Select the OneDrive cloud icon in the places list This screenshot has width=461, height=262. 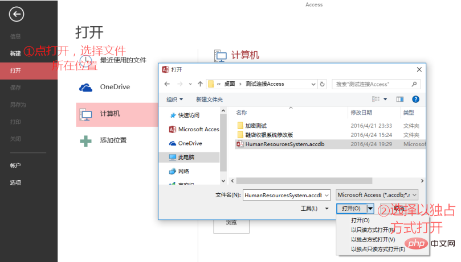pyautogui.click(x=85, y=88)
